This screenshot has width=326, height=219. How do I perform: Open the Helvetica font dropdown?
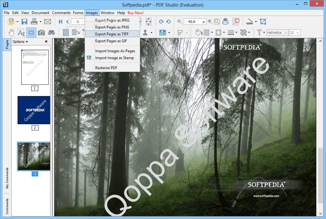point(286,33)
